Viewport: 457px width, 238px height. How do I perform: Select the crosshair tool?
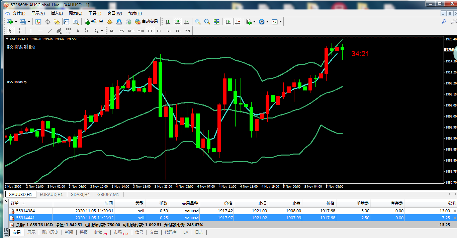[x=20, y=31]
